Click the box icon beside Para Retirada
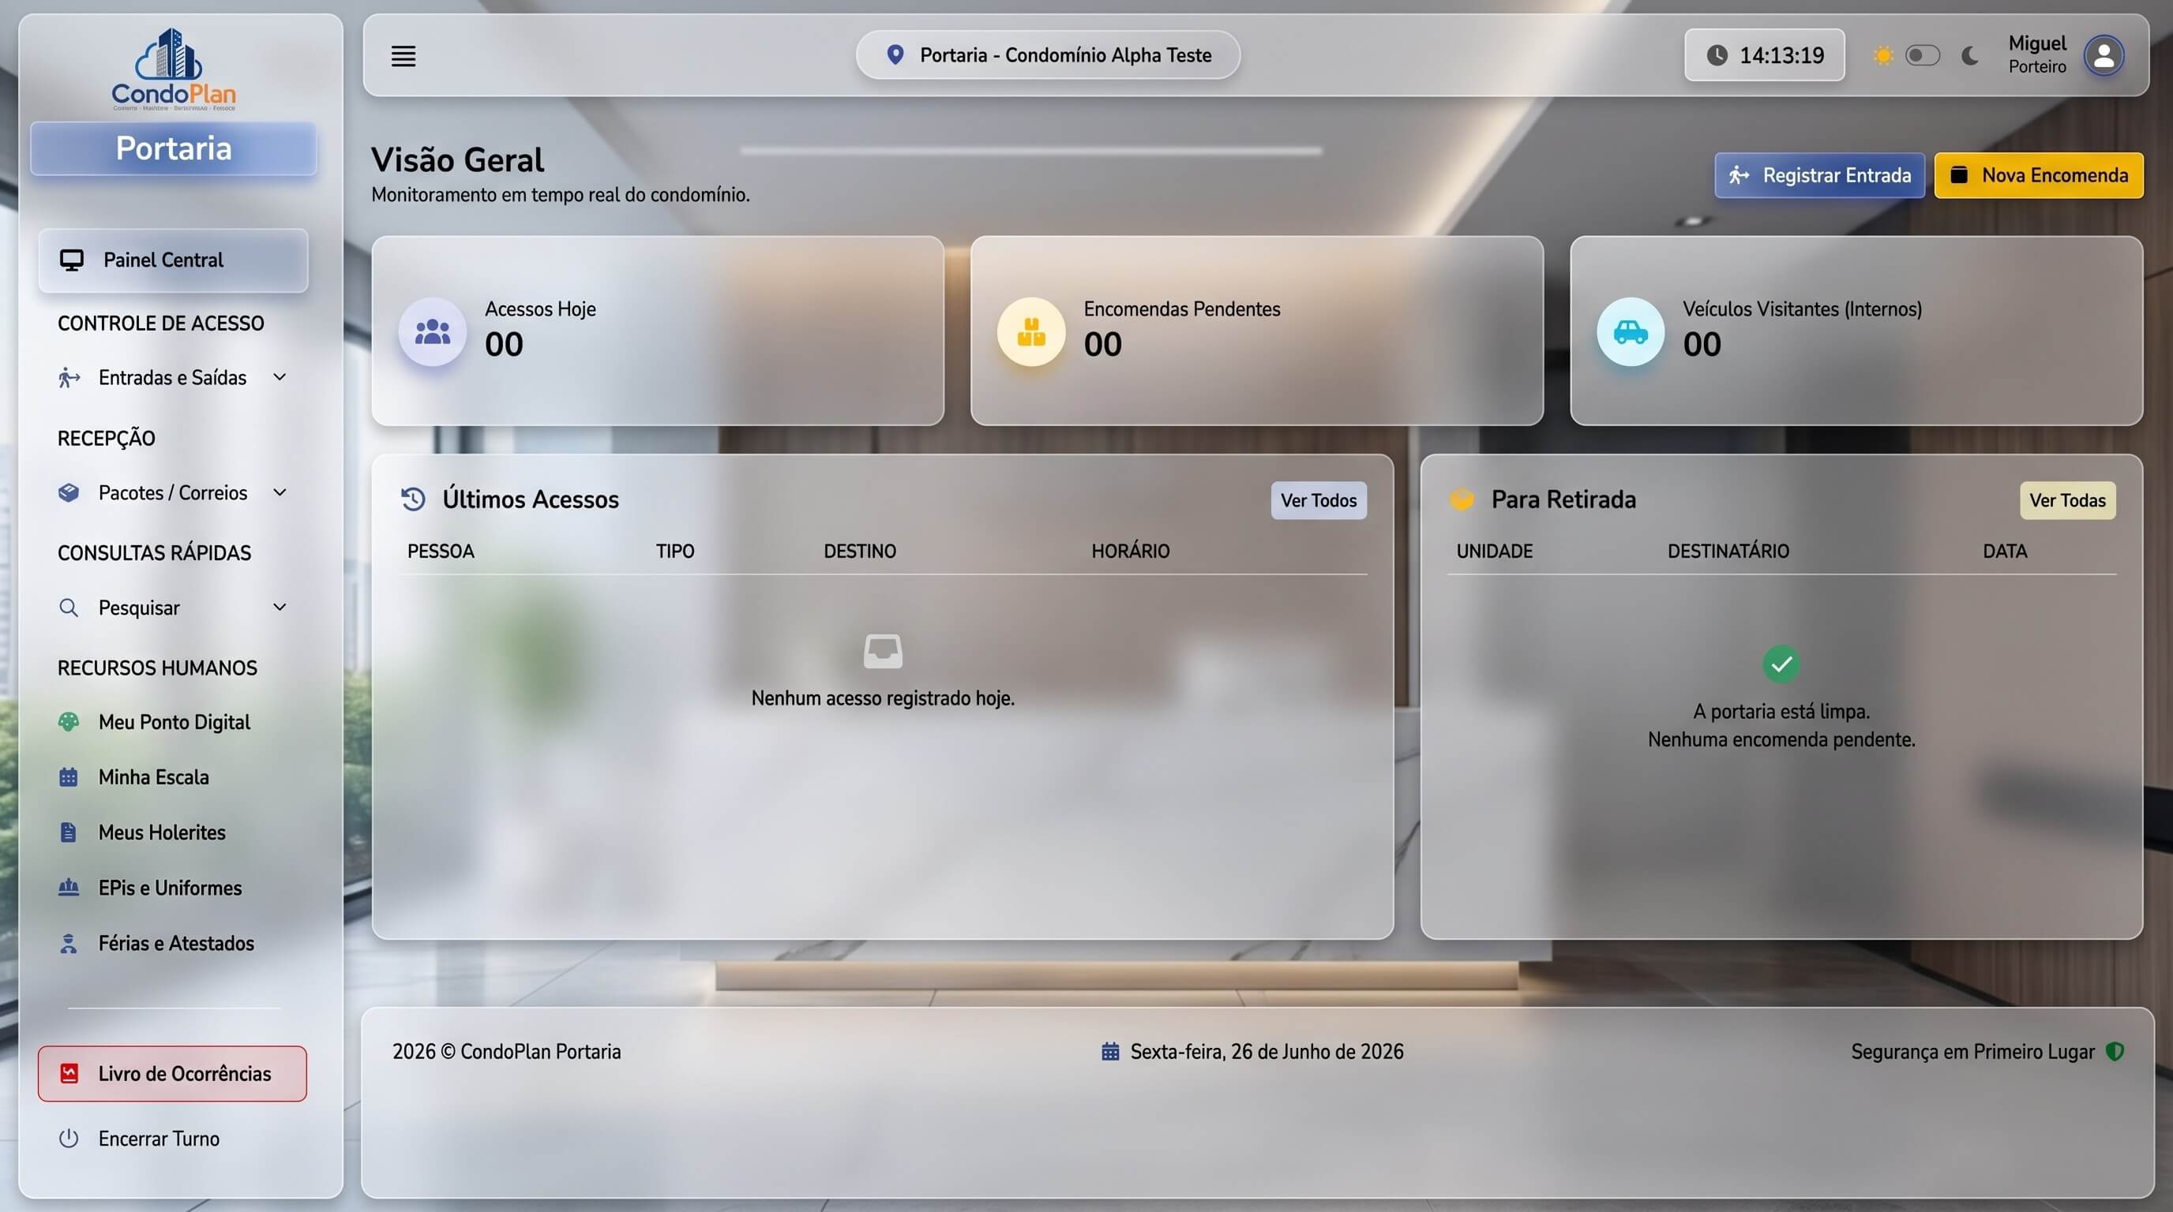The image size is (2173, 1212). 1462,499
